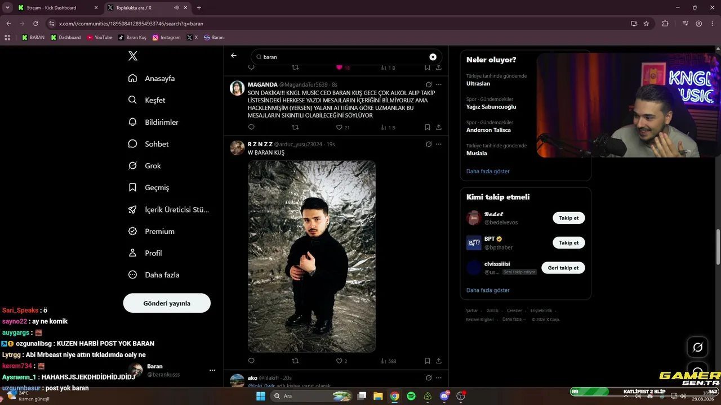Image resolution: width=721 pixels, height=405 pixels.
Task: Open the Chrome three-dot menu
Action: tap(713, 24)
